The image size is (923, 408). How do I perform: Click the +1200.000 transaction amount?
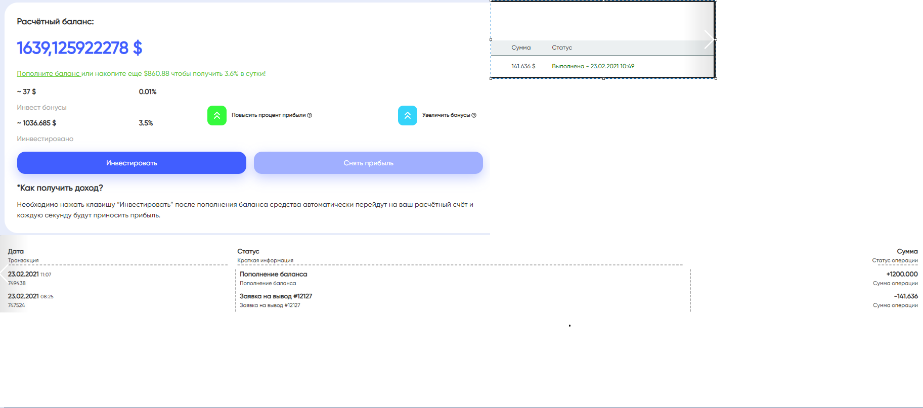902,274
